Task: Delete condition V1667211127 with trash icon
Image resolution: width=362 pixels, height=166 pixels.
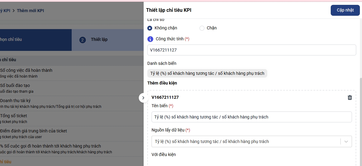Action: [350, 98]
